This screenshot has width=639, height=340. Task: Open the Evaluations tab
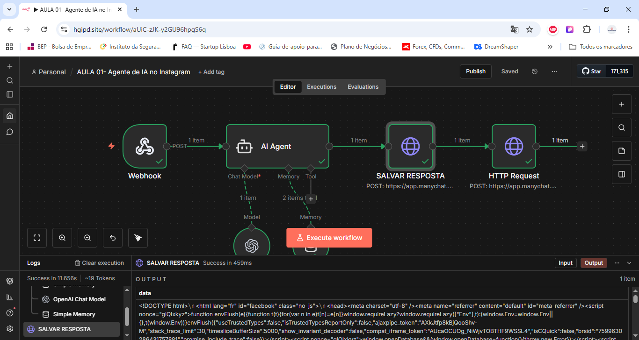[x=363, y=87]
